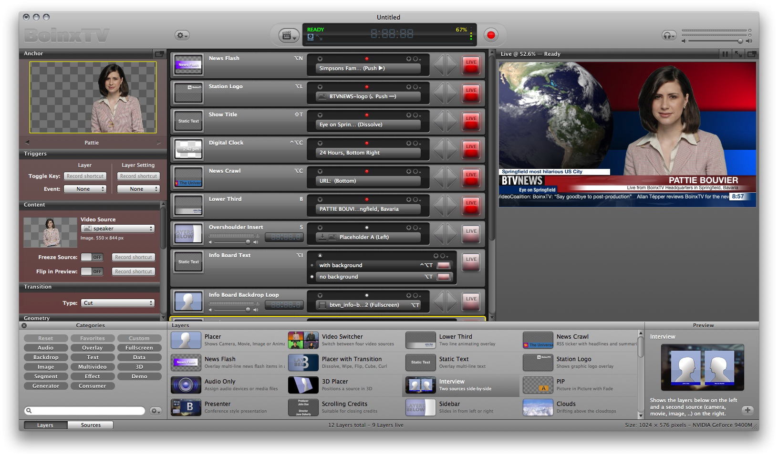Toggle the Flip in Preview switch
Screen dimensions: 778x457
(92, 271)
